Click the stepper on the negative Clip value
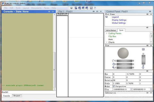154x102 pixels. coord(131,89)
